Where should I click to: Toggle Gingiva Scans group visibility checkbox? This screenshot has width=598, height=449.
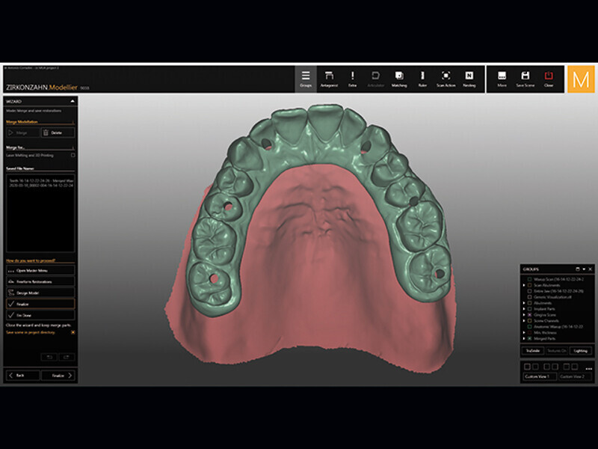[x=529, y=317]
